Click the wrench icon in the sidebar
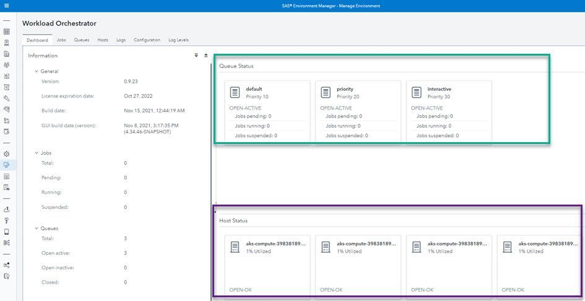The width and height of the screenshot is (585, 301). pos(6,98)
